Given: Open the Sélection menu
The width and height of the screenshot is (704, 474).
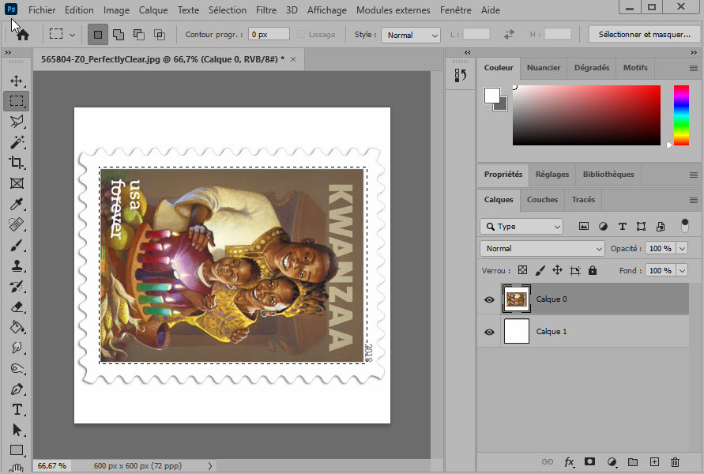Looking at the screenshot, I should (228, 9).
